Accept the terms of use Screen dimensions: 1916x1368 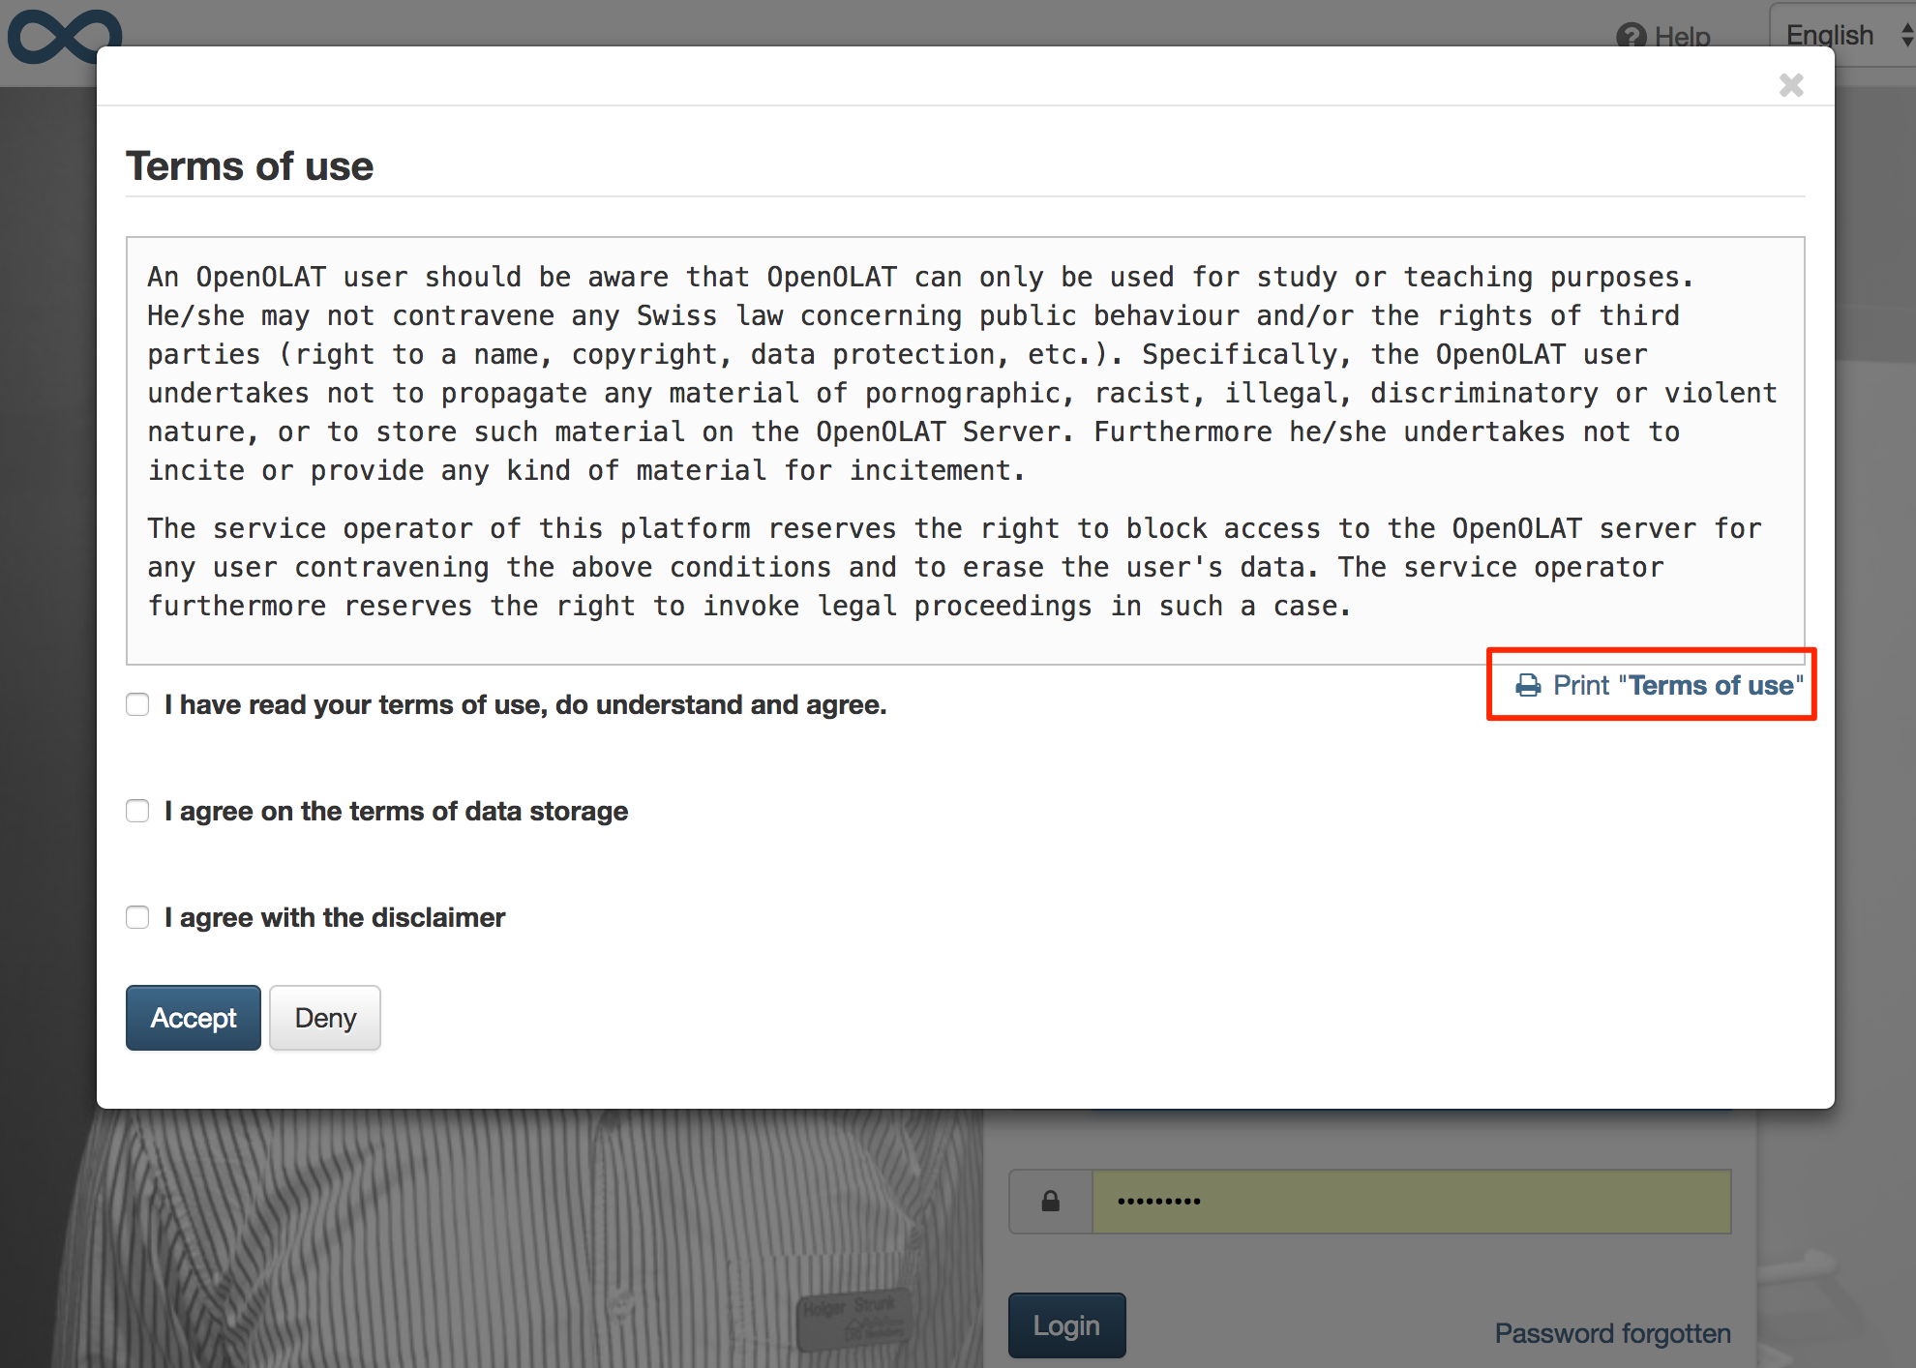tap(194, 1018)
